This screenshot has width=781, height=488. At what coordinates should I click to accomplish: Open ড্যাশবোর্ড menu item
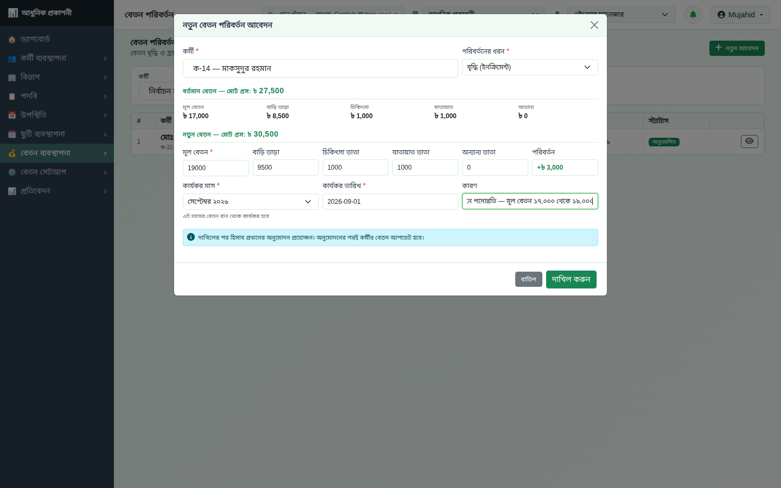click(x=57, y=39)
